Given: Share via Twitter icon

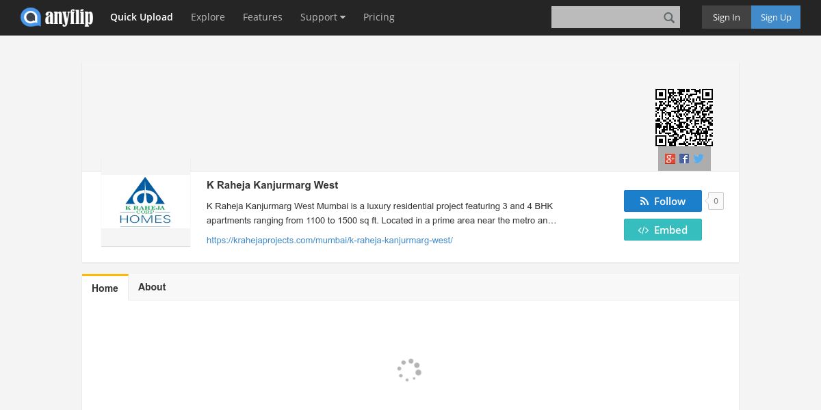Looking at the screenshot, I should (699, 159).
